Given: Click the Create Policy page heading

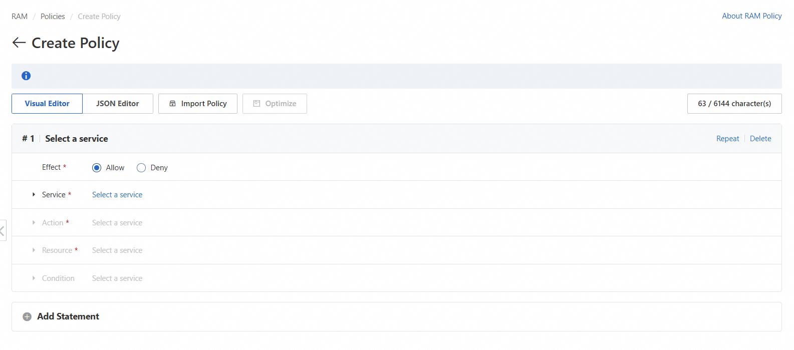Looking at the screenshot, I should tap(76, 43).
